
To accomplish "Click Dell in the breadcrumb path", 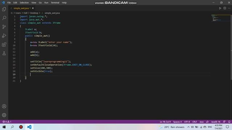I will pos(25,13).
